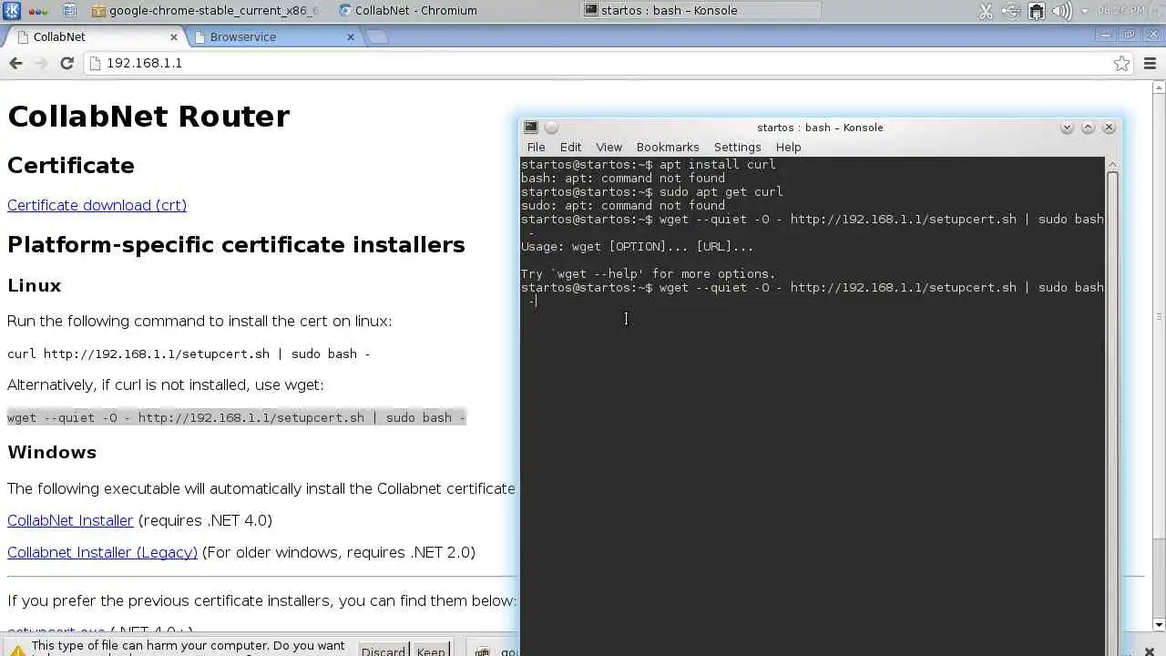Open the Konsole File menu
The height and width of the screenshot is (656, 1166).
(x=536, y=147)
